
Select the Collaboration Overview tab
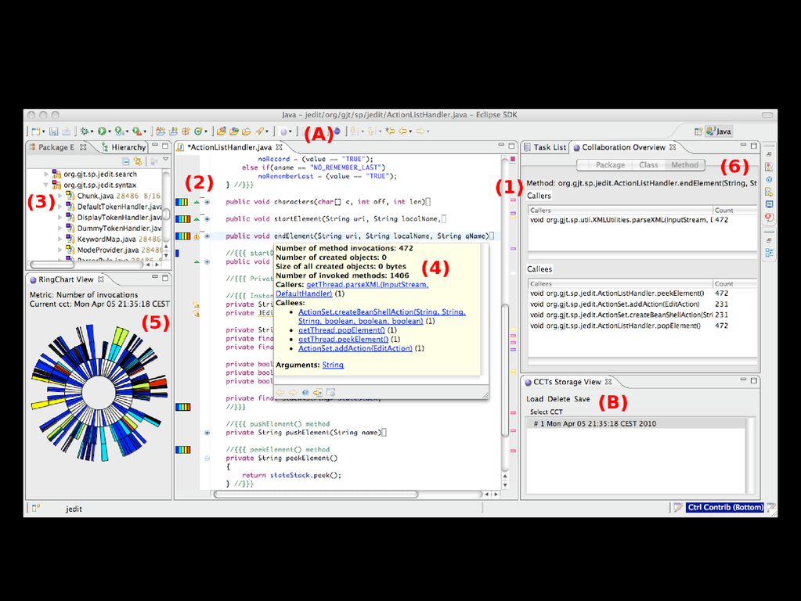coord(624,148)
